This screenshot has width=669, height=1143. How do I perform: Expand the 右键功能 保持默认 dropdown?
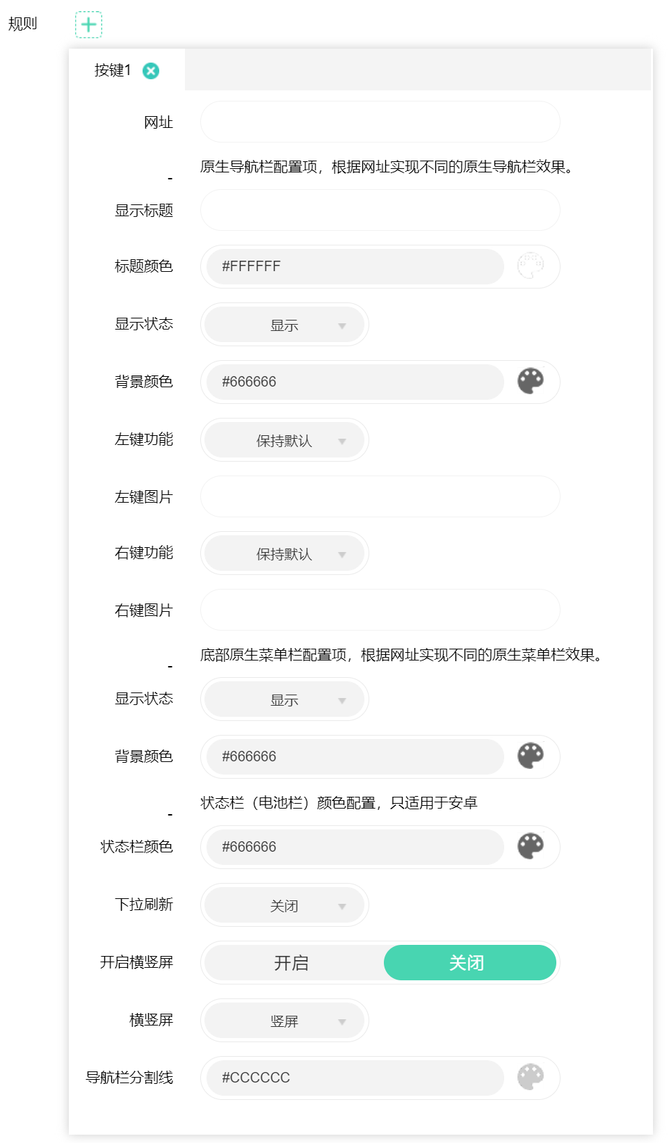click(x=284, y=553)
